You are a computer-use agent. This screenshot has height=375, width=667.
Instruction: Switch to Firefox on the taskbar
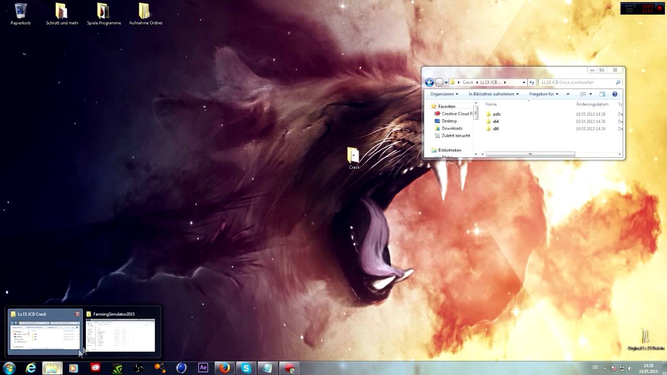[x=225, y=368]
